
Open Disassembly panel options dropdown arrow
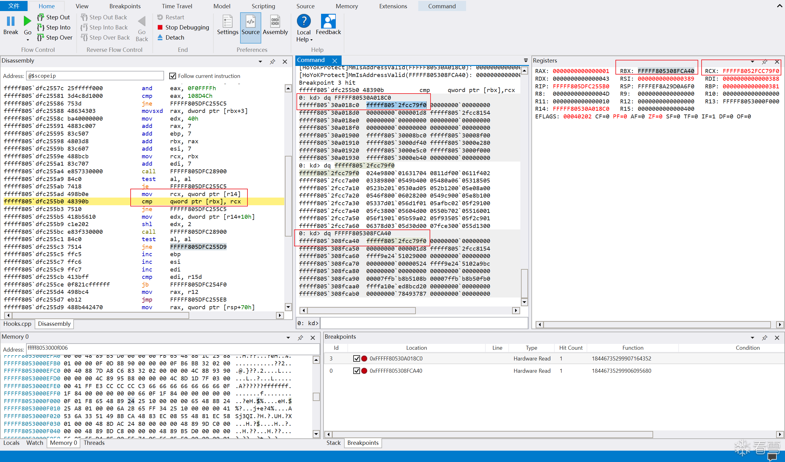(x=260, y=62)
